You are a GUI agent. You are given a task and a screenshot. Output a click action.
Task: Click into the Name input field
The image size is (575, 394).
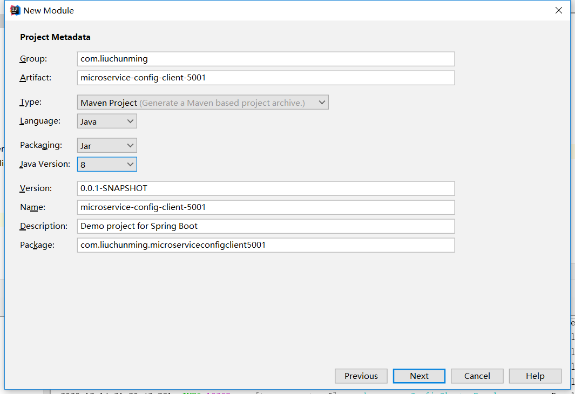point(266,207)
